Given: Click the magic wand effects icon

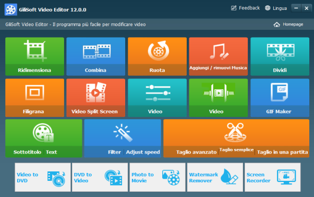Looking at the screenshot, I should point(123,133).
